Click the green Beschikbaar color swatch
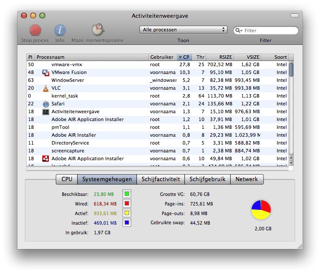This screenshot has width=320, height=273. [x=127, y=194]
